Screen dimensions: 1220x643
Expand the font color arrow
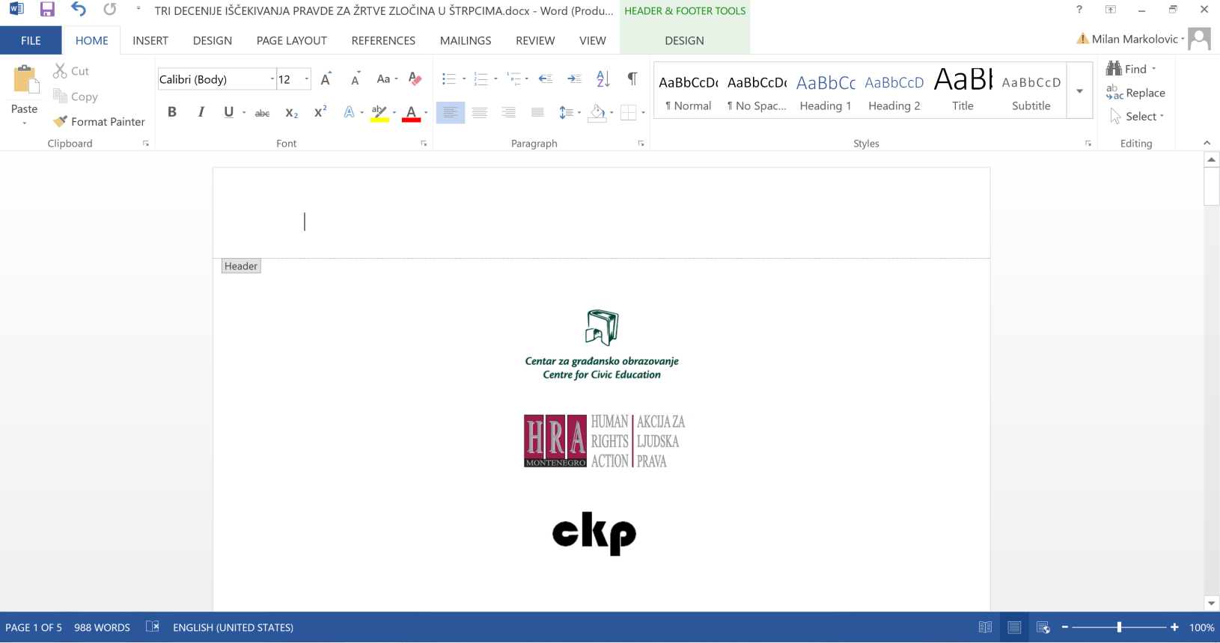point(426,113)
